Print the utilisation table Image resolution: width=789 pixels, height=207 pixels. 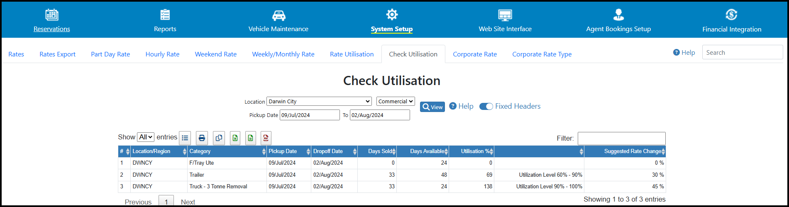pyautogui.click(x=202, y=138)
